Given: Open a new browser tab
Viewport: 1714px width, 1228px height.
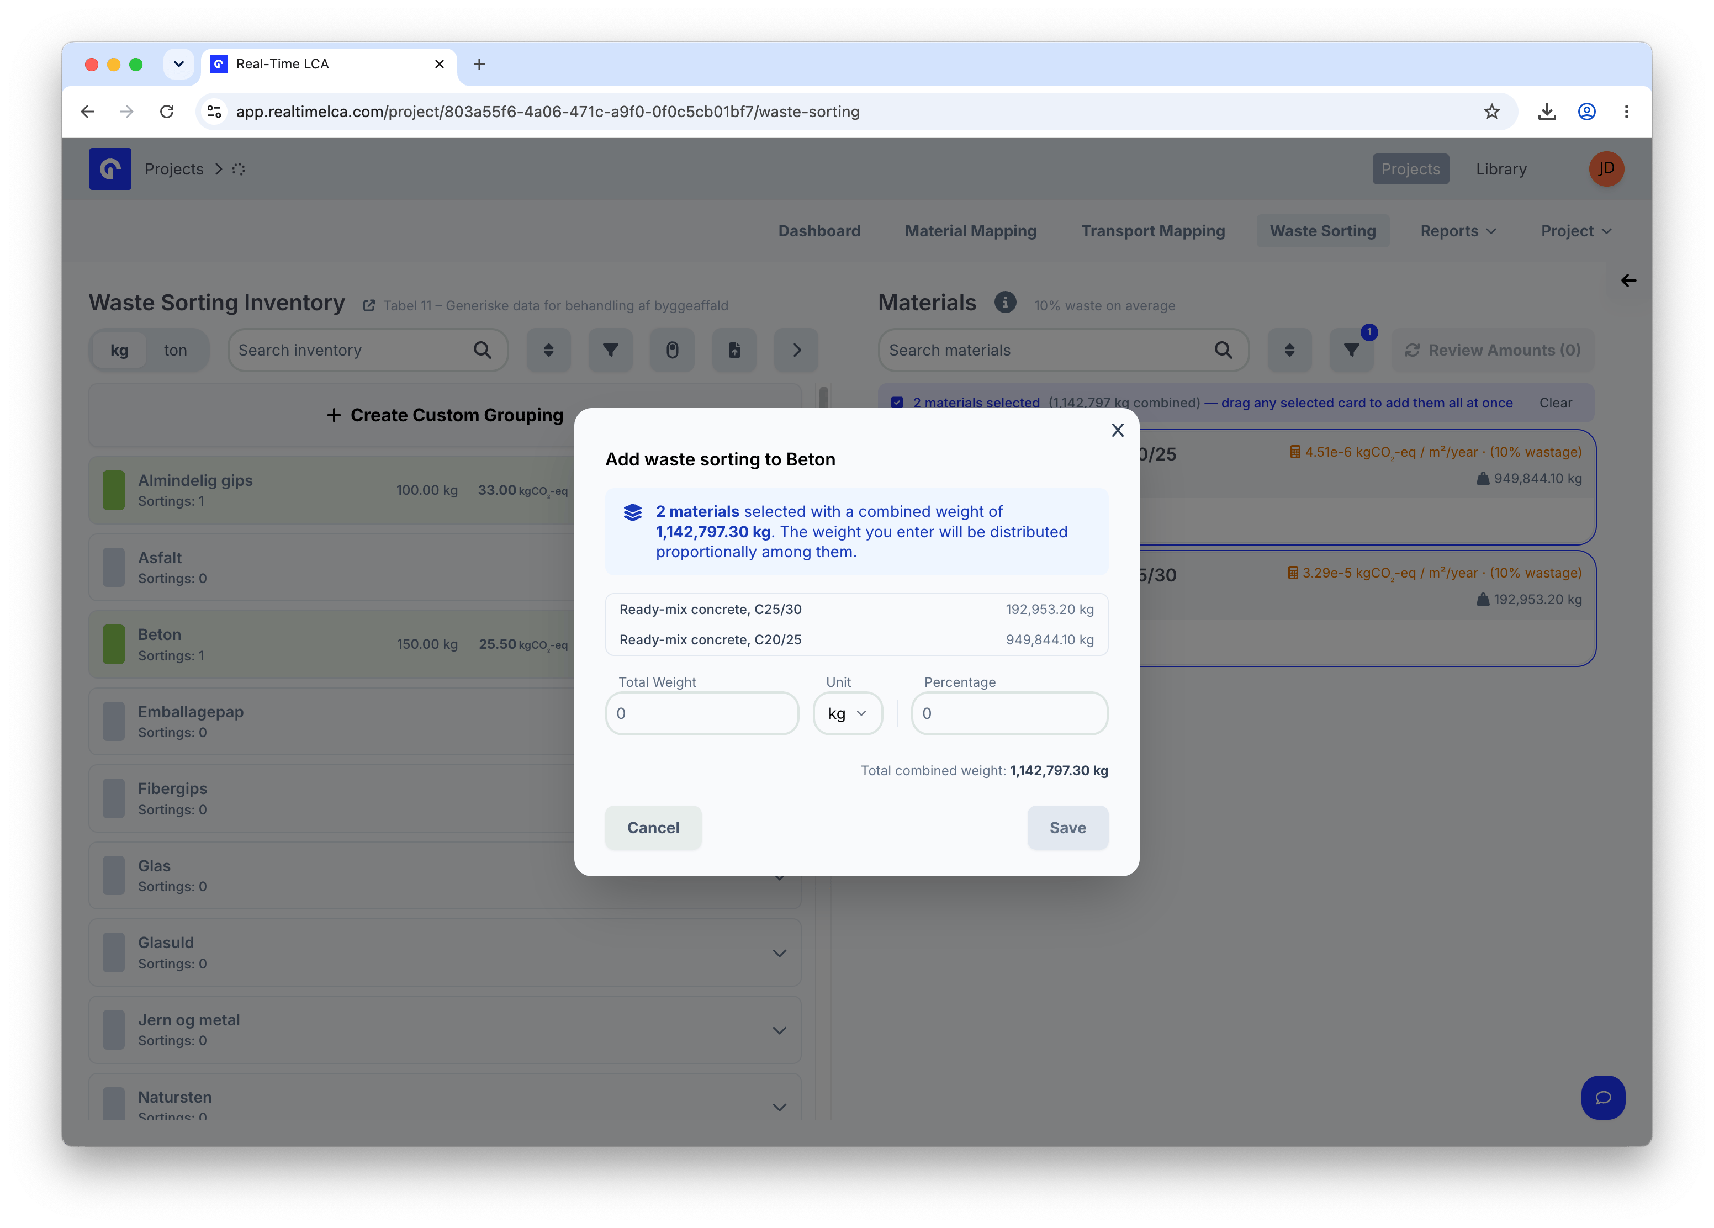Looking at the screenshot, I should [479, 64].
